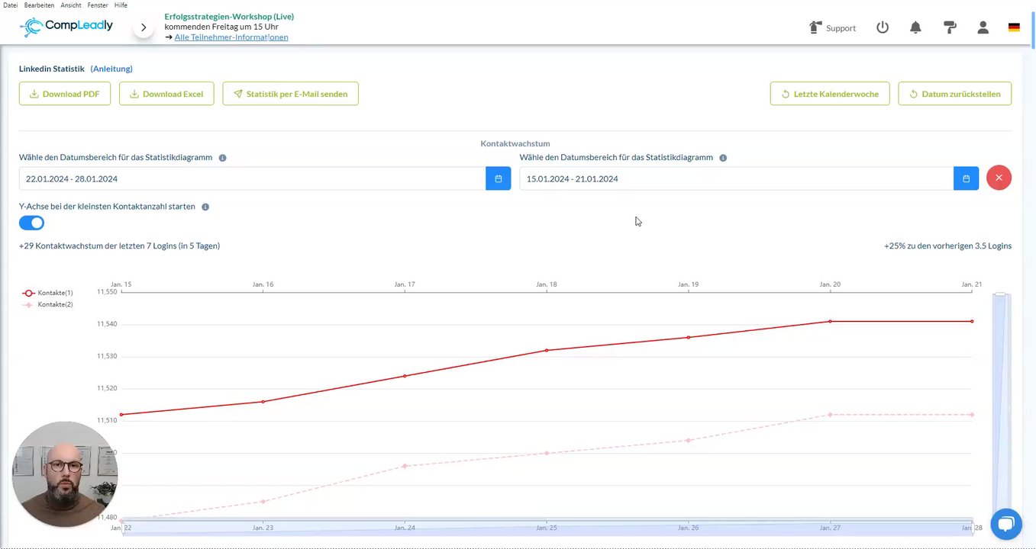Screen dimensions: 1036x549
Task: Expand the sidebar with chevron arrow
Action: [144, 27]
